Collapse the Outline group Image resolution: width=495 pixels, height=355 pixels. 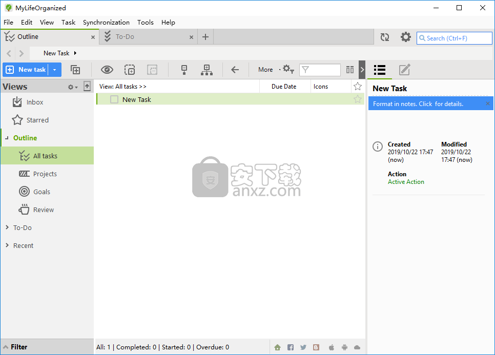7,138
